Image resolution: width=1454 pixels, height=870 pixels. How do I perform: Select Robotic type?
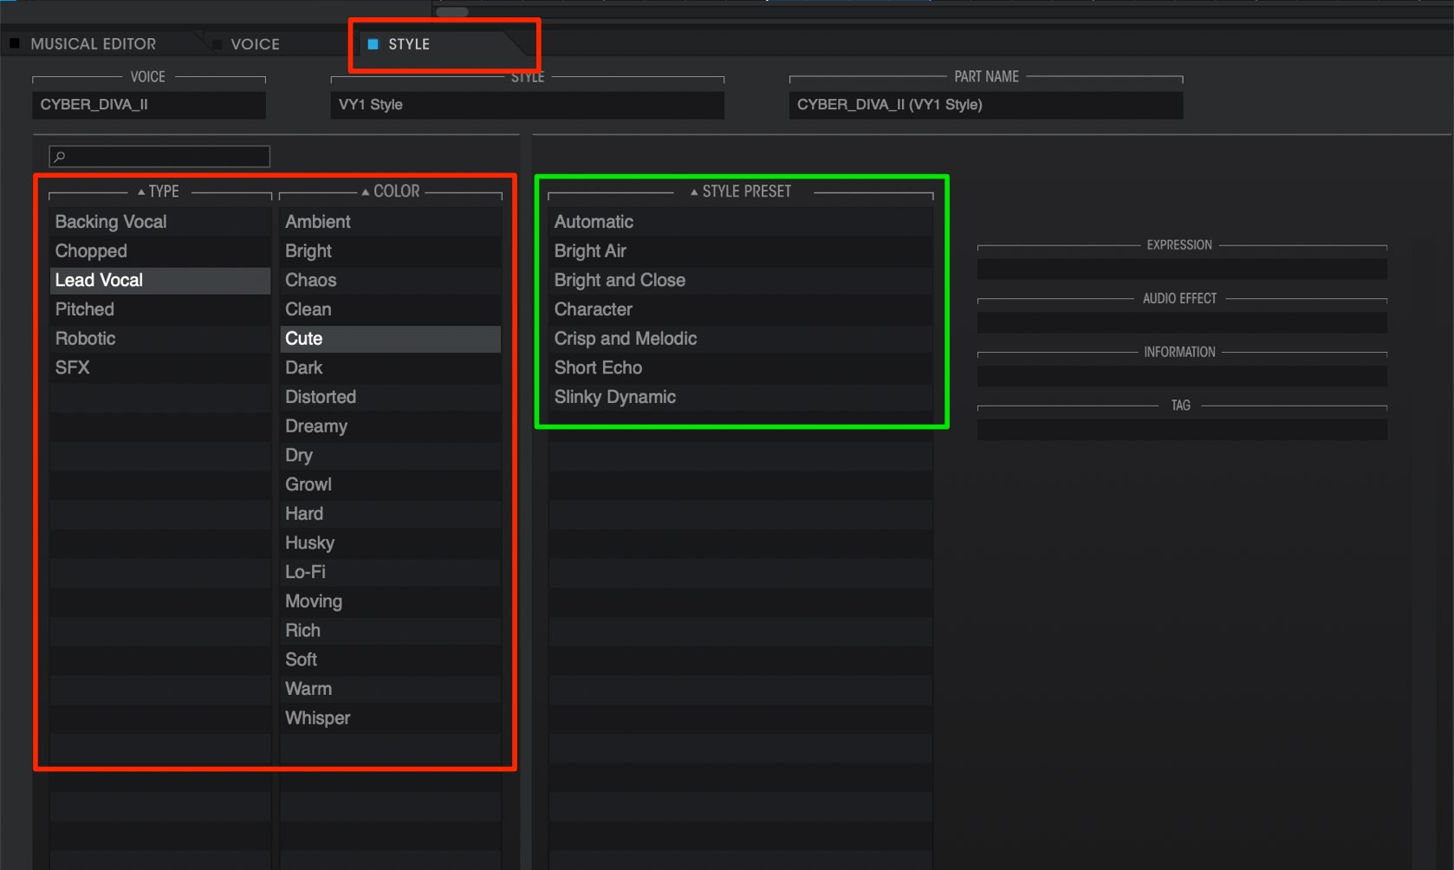[x=160, y=339]
